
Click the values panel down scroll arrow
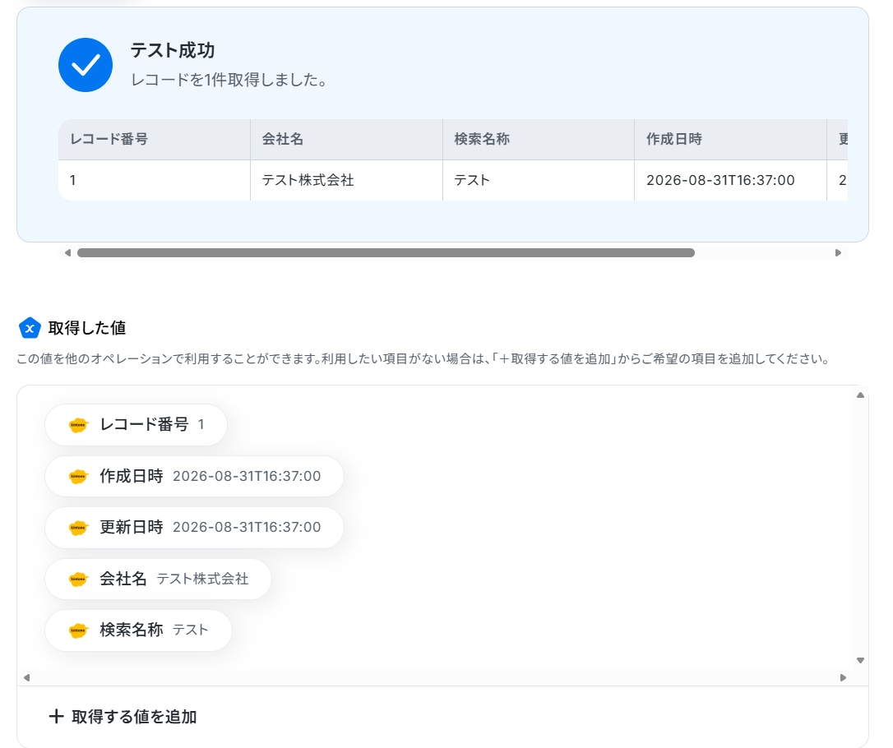point(861,660)
